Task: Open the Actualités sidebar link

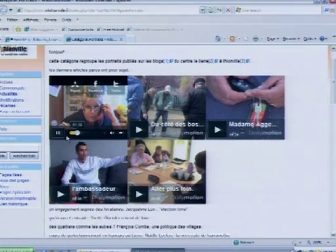Action: pyautogui.click(x=8, y=94)
